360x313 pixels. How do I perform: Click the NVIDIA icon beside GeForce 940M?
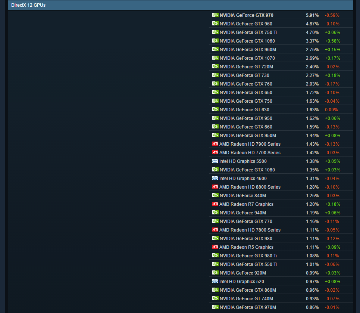click(215, 213)
